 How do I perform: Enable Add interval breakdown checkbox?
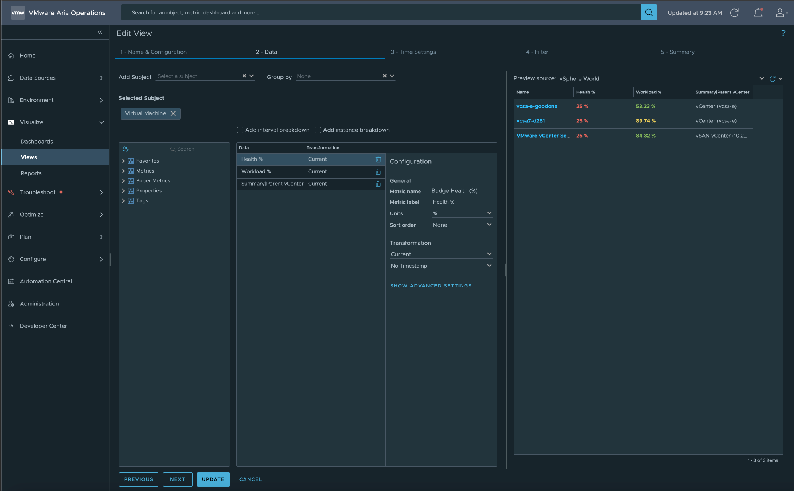[240, 130]
